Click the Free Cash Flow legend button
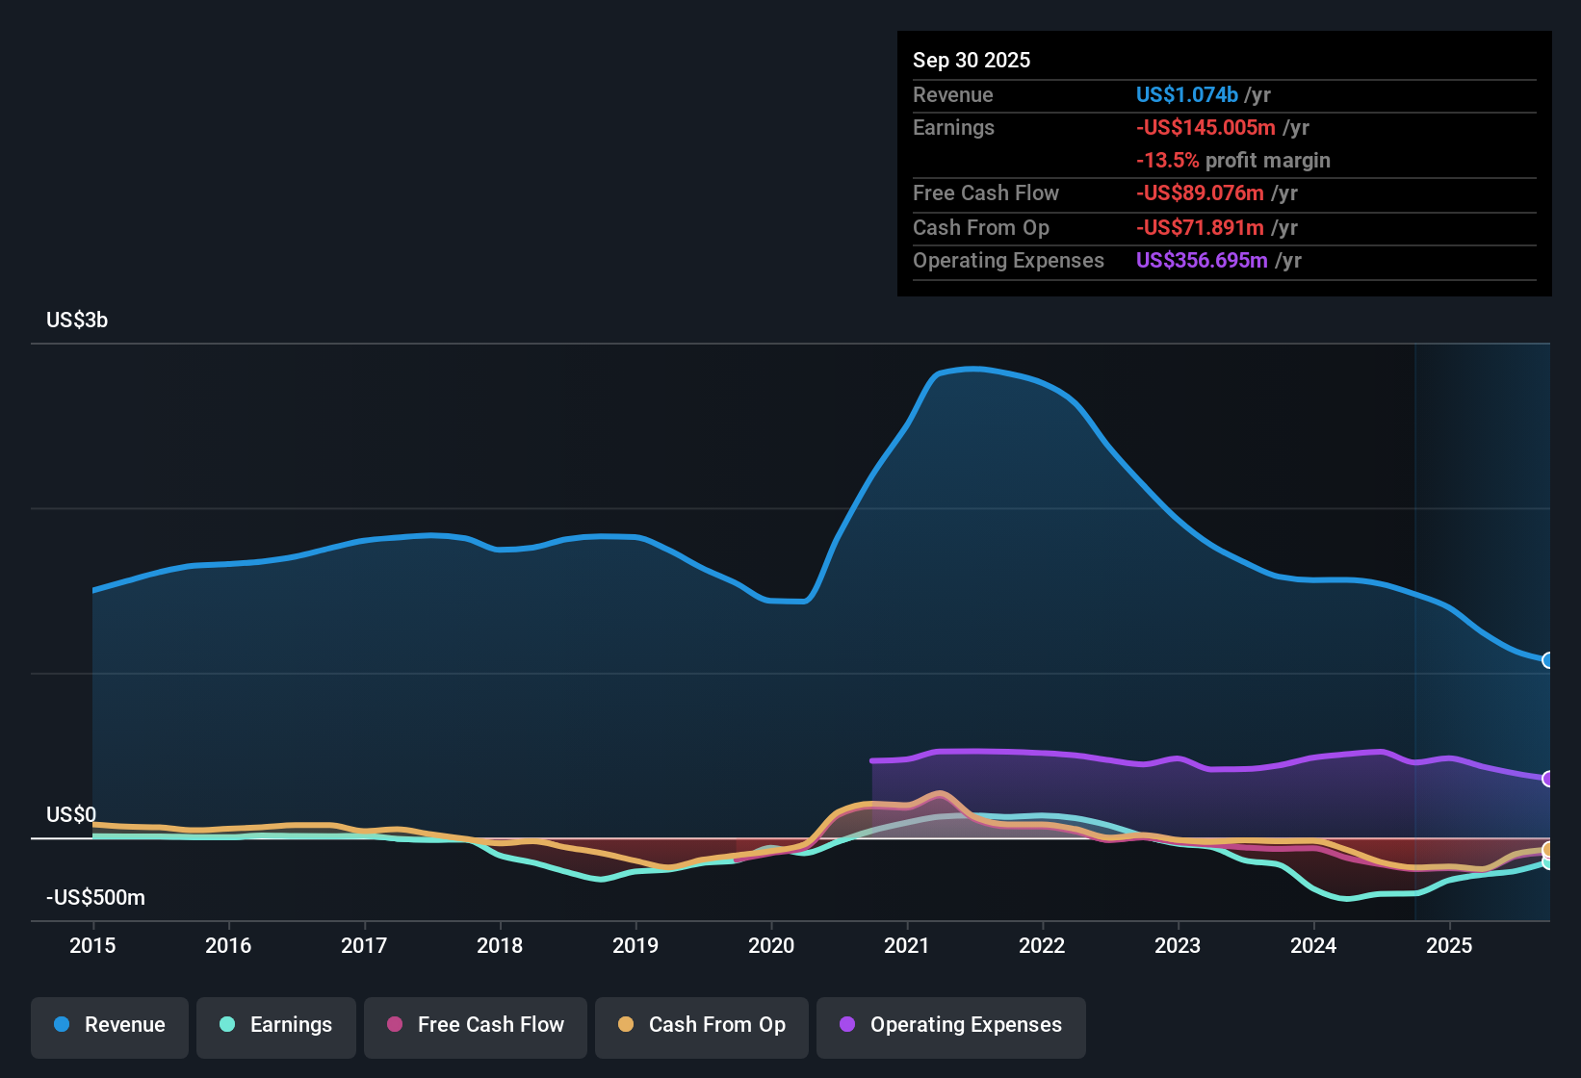 tap(475, 1025)
